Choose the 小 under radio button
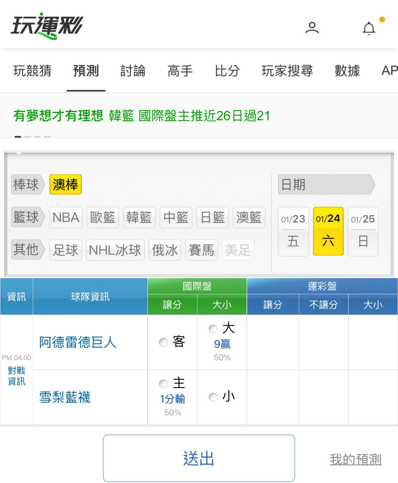Viewport: 398px width, 483px height. click(213, 397)
